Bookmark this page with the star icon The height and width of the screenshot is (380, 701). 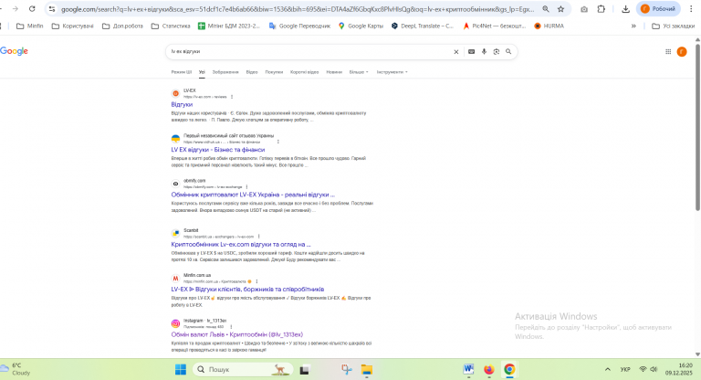(560, 9)
